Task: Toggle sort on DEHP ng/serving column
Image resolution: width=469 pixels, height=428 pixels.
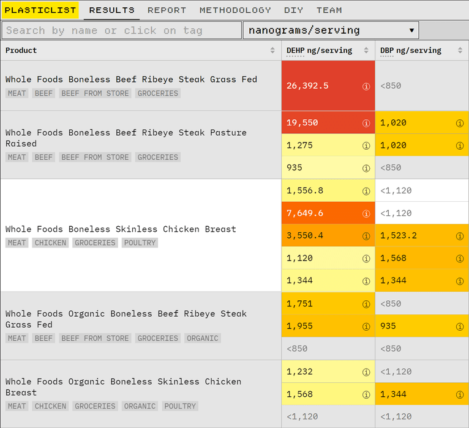Action: tap(366, 51)
